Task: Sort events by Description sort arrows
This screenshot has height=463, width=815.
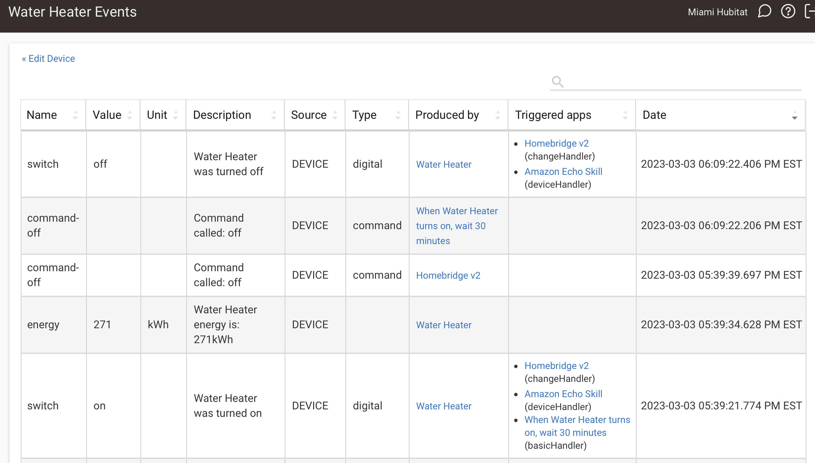Action: [273, 115]
